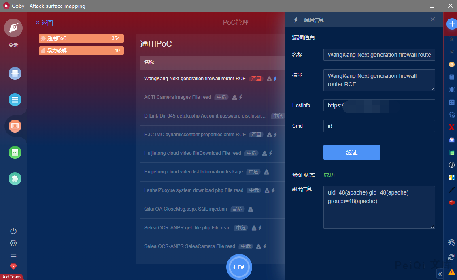Open the extensions puzzle icon
The image size is (457, 280).
[x=15, y=179]
